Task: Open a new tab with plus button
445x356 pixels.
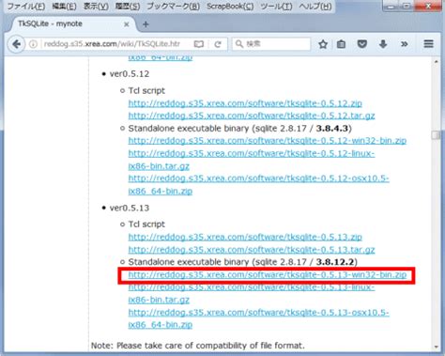Action: click(x=146, y=24)
